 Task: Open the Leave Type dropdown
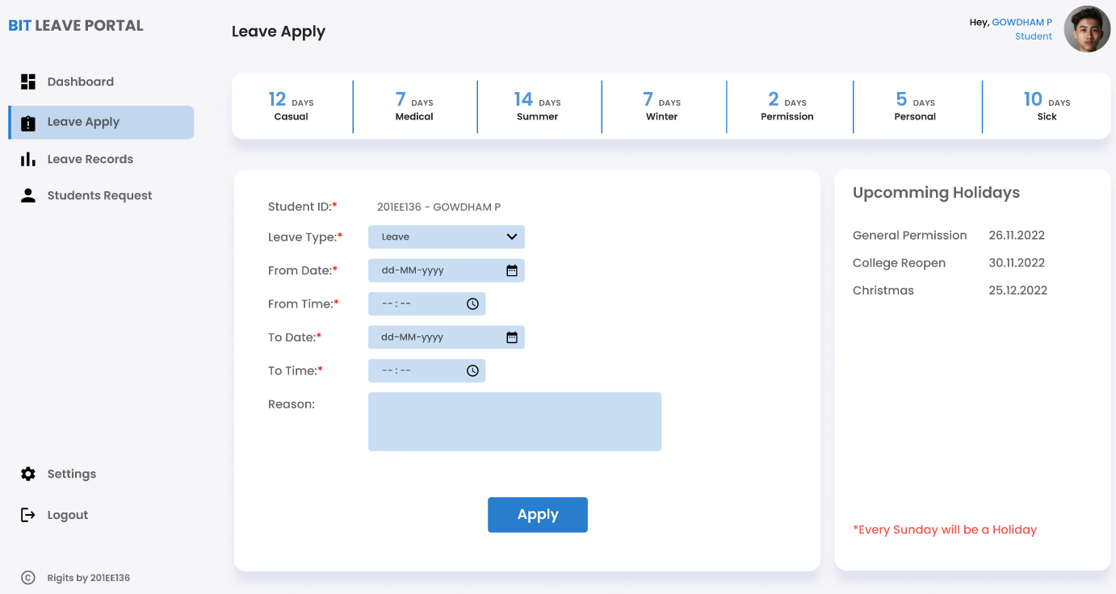point(446,236)
